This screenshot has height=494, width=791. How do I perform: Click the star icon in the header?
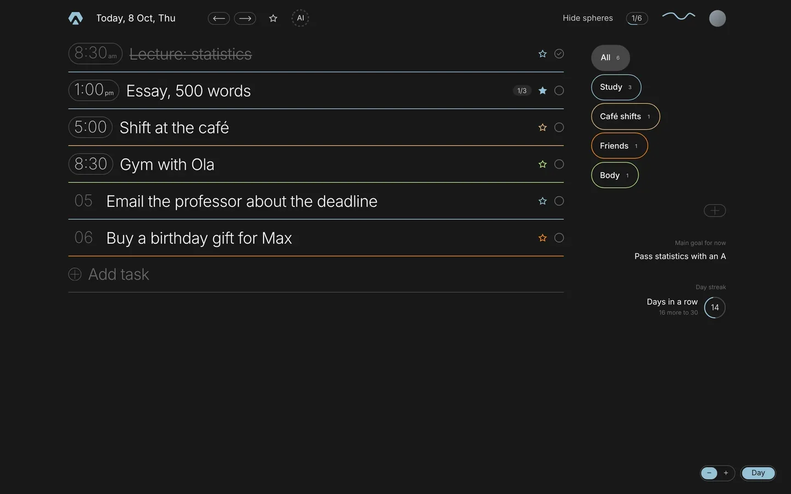273,18
